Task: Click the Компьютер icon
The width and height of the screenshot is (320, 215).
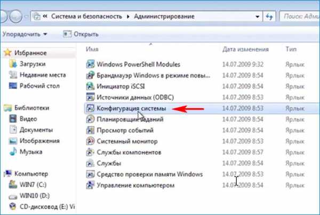Action: click(x=8, y=174)
